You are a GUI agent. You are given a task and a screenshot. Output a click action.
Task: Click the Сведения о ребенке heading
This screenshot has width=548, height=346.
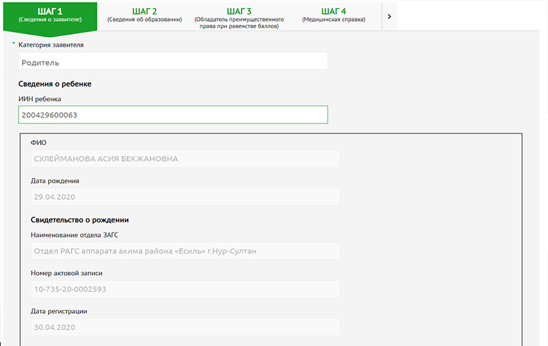pyautogui.click(x=55, y=84)
